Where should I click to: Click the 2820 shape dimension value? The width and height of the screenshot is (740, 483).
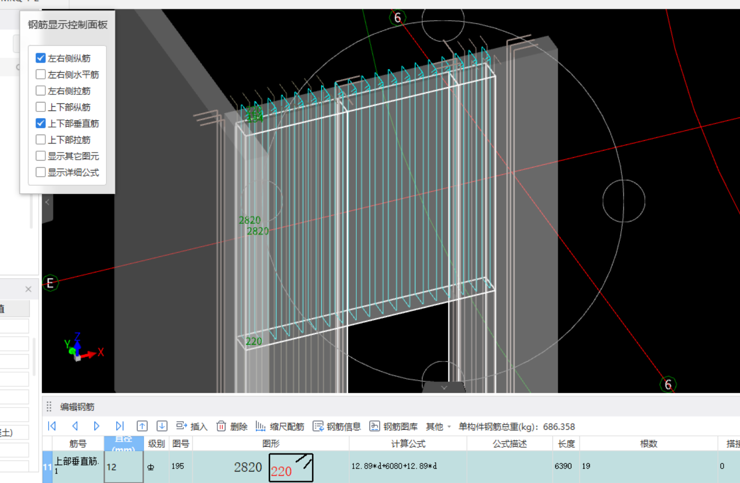tap(248, 467)
